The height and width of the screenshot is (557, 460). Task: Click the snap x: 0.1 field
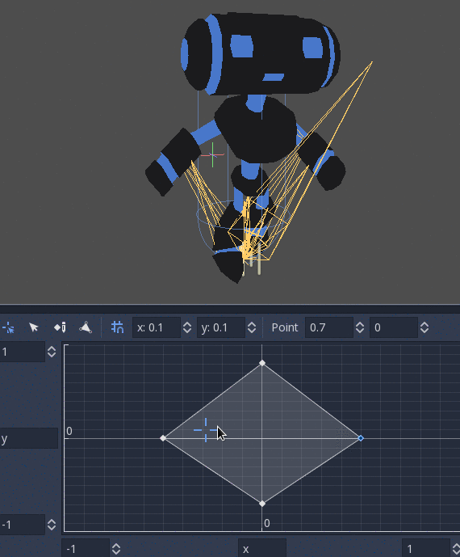coord(157,327)
